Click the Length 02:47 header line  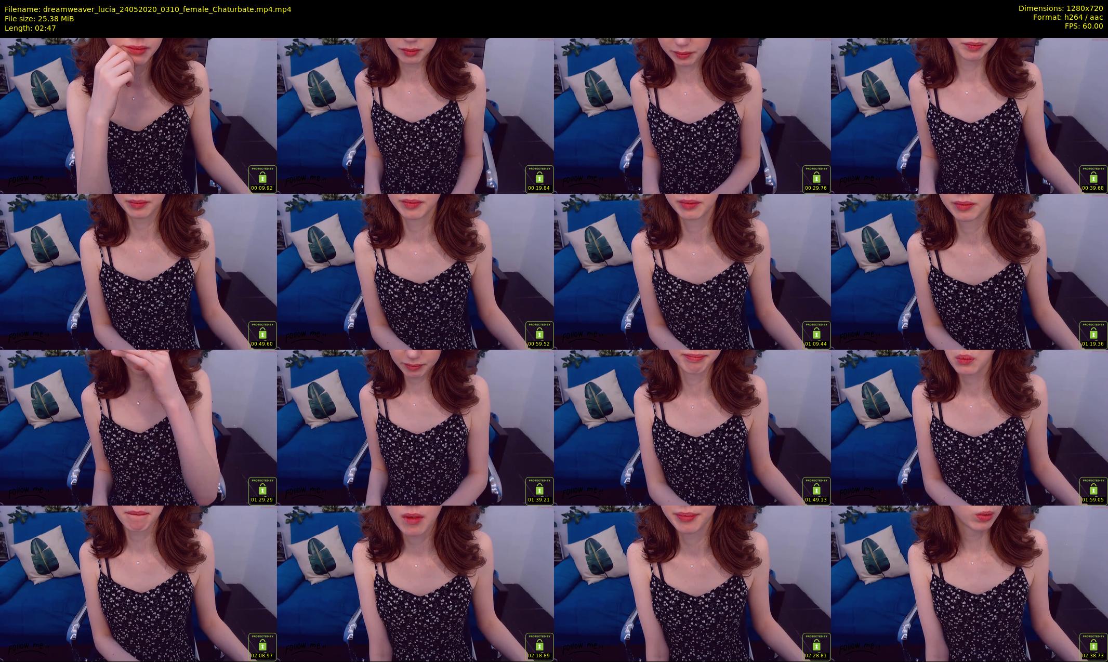point(30,28)
